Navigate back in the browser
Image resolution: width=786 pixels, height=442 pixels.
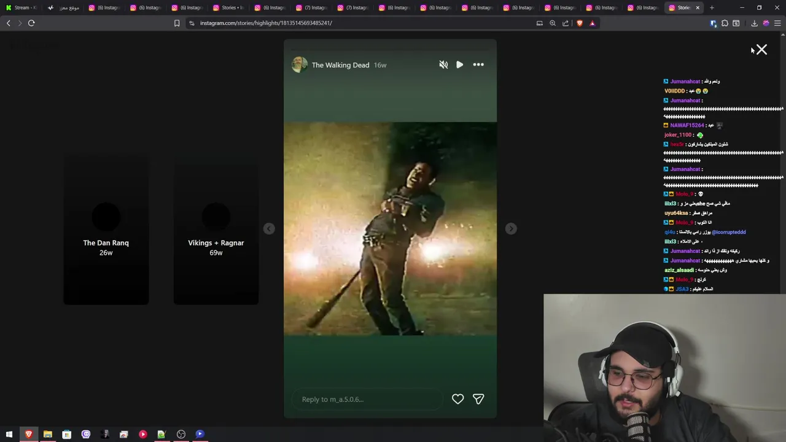click(x=9, y=23)
